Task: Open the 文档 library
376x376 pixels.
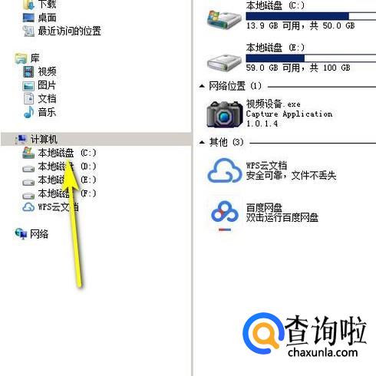Action: coord(47,99)
